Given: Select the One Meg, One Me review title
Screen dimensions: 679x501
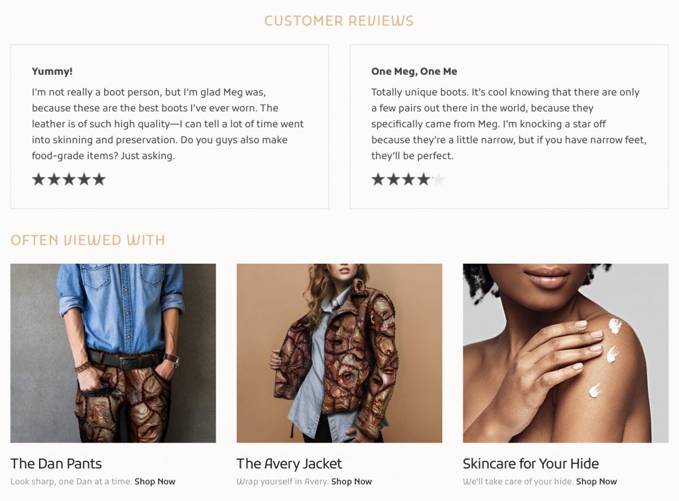Looking at the screenshot, I should coord(414,72).
